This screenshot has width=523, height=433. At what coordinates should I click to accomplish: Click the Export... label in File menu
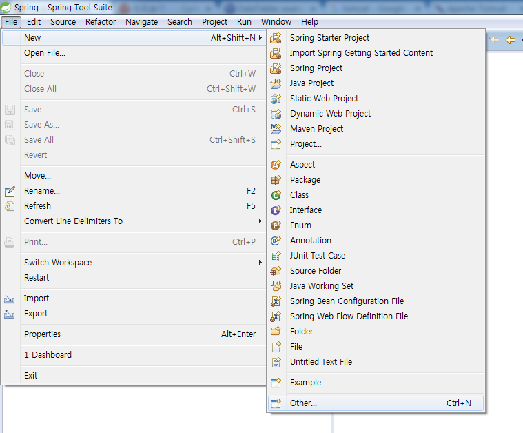point(39,314)
